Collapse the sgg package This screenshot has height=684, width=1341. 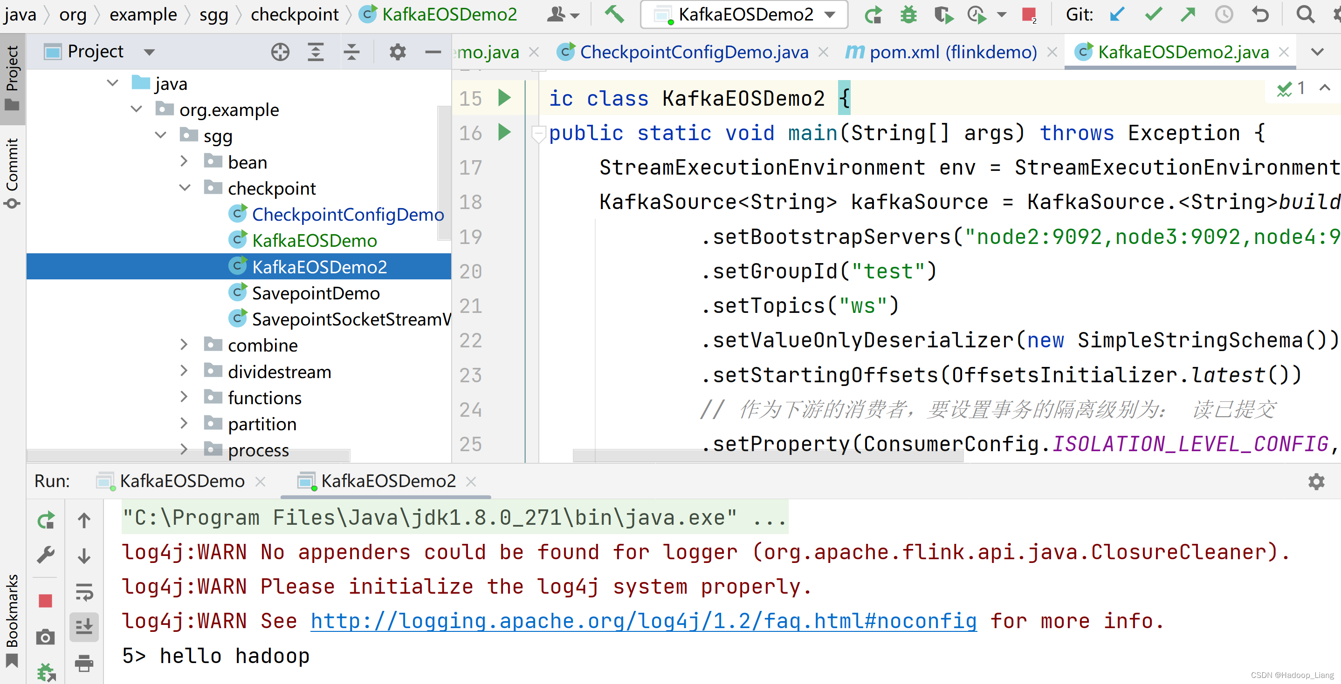click(x=160, y=136)
